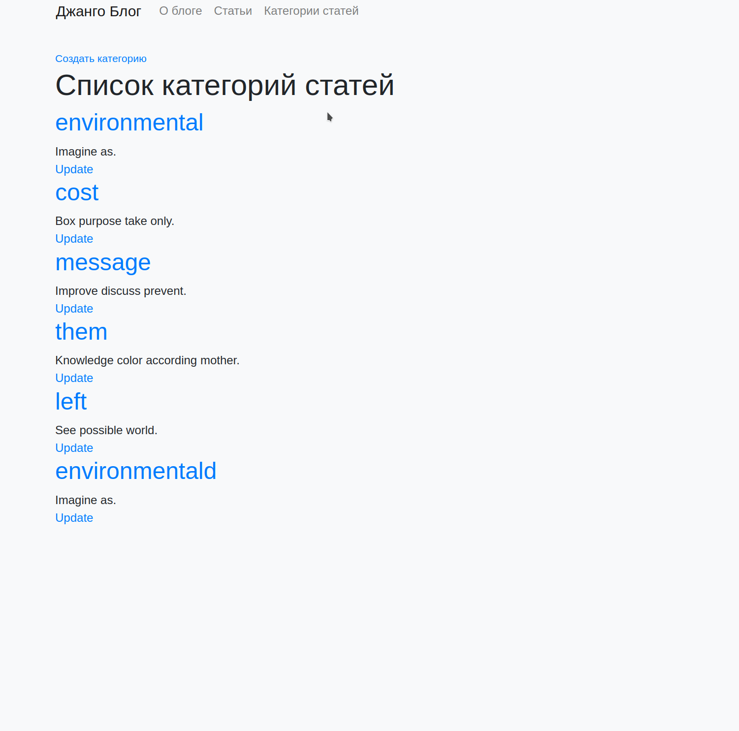Click Создать категорию to add new category

click(x=100, y=58)
